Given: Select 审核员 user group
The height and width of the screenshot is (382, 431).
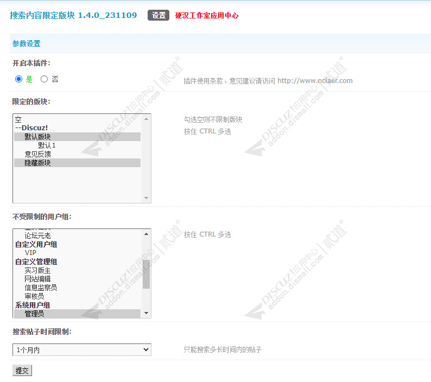Looking at the screenshot, I should pos(77,296).
